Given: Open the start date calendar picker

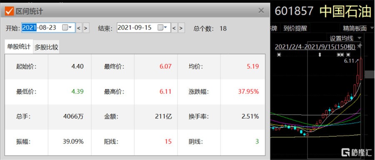Looking at the screenshot, I should click(67, 28).
